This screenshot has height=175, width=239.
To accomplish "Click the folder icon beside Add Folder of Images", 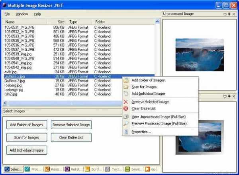I will [x=126, y=80].
